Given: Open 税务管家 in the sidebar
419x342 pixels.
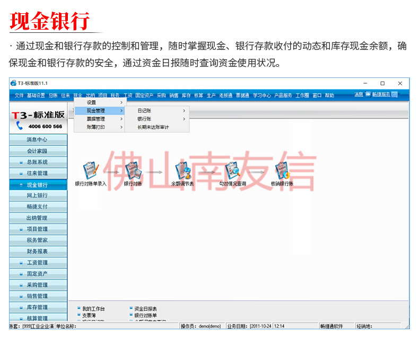Looking at the screenshot, I should point(38,240).
